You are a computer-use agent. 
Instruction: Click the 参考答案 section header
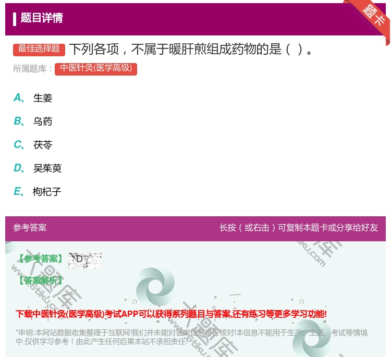click(x=30, y=228)
